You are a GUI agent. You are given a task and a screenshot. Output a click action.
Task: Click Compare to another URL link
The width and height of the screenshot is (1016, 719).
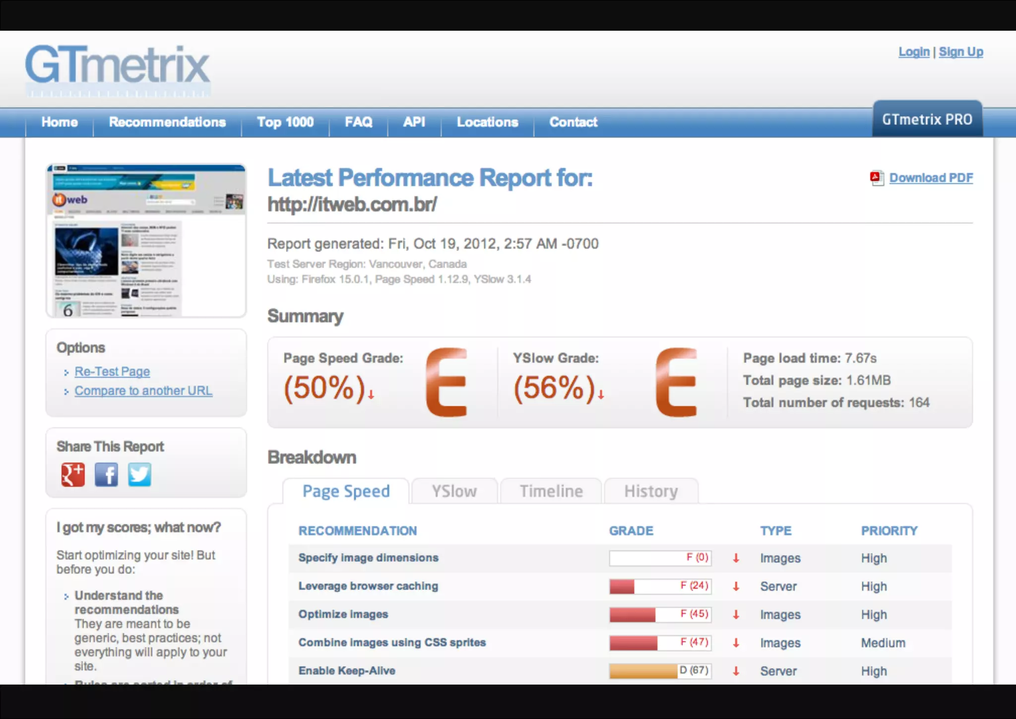click(x=143, y=391)
